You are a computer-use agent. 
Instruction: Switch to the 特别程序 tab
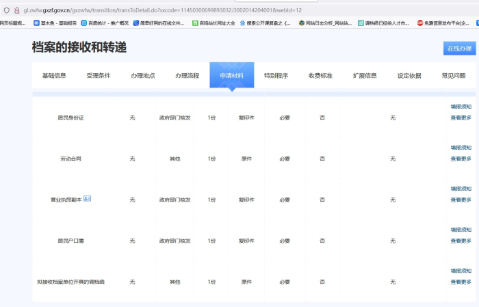(x=276, y=75)
